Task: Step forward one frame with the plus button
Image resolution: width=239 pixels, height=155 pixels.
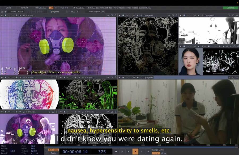Action: coord(148,152)
